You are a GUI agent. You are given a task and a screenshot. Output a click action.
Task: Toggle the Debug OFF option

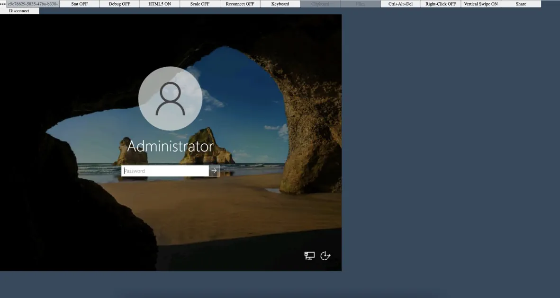(120, 4)
